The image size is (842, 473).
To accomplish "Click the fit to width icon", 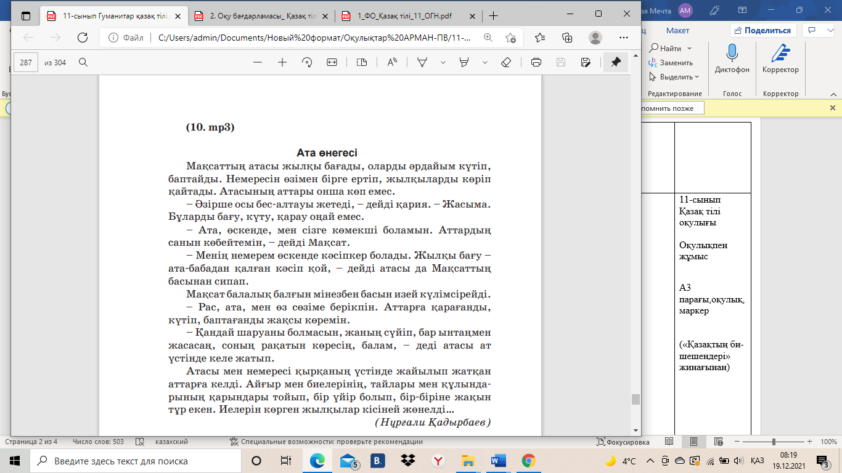I will point(332,62).
